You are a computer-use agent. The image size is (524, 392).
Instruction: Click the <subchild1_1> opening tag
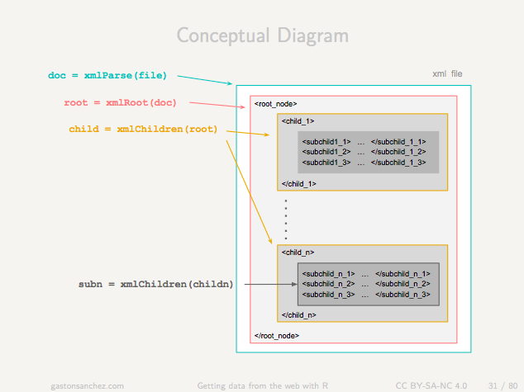pos(326,142)
